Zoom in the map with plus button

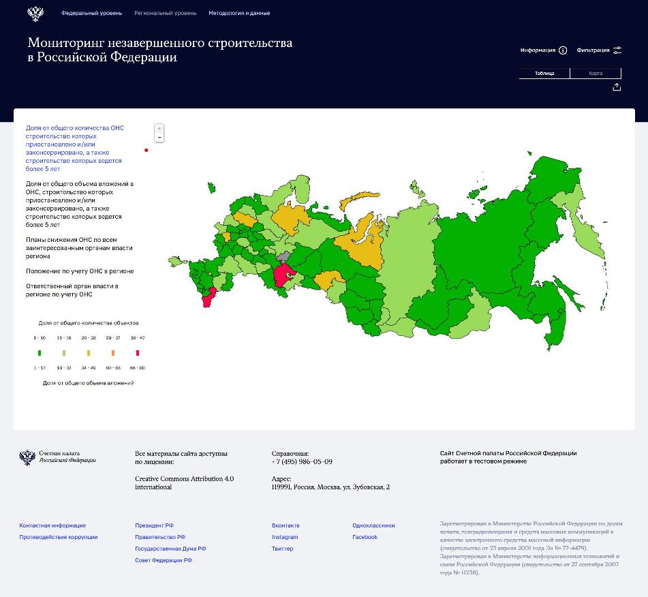coord(159,128)
